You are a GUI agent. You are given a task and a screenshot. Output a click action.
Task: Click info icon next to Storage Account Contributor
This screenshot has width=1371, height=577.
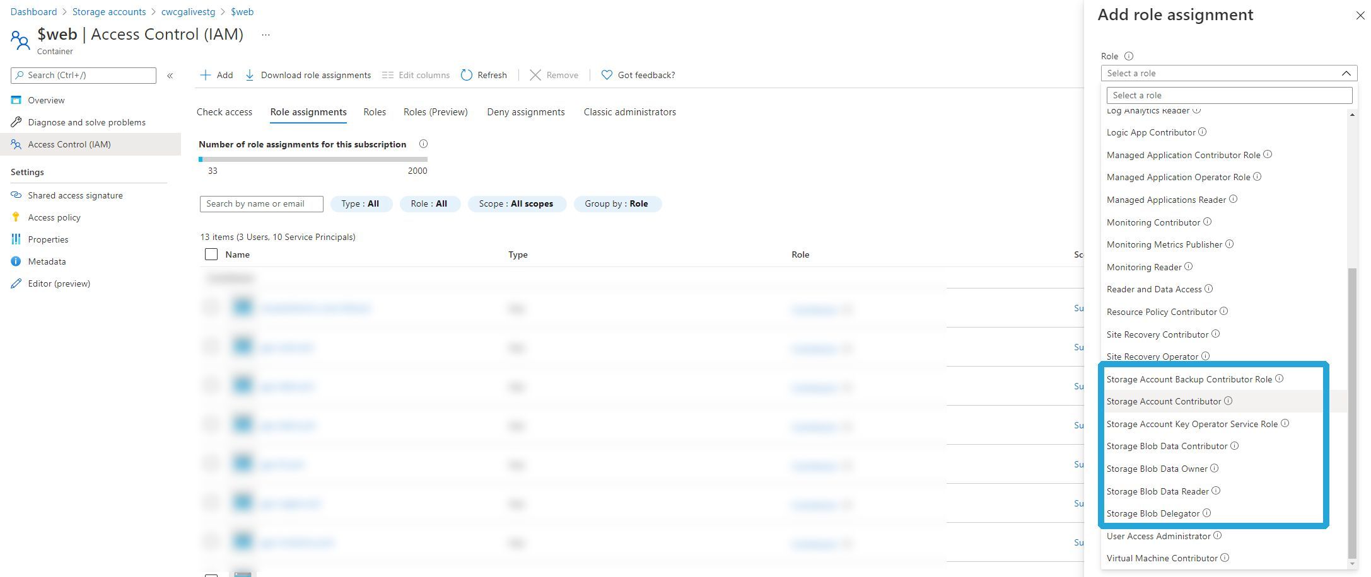1228,401
